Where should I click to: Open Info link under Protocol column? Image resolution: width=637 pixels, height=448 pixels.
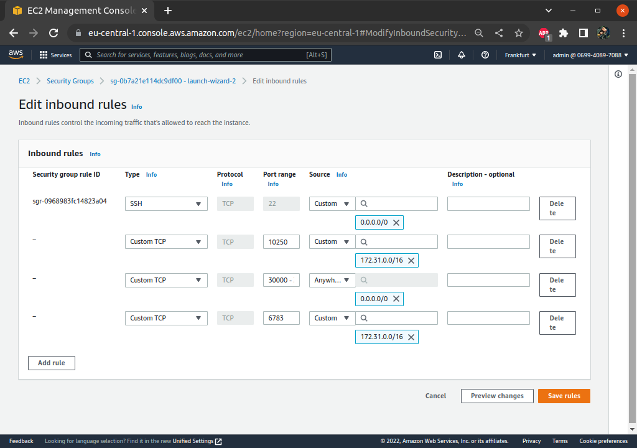tap(227, 184)
